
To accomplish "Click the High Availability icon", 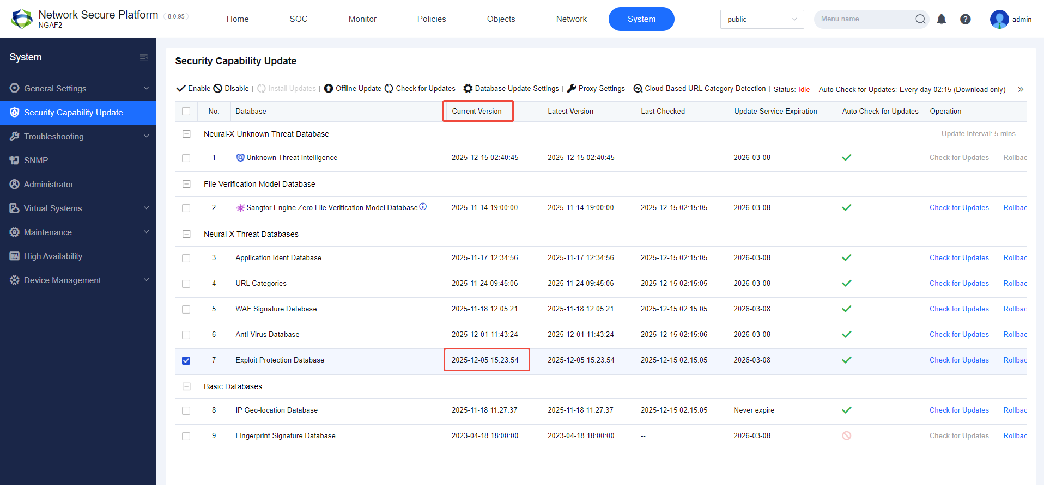I will coord(15,256).
